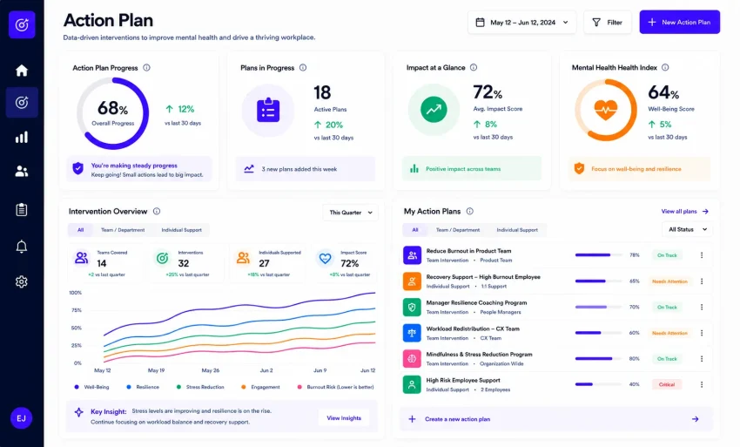Image resolution: width=740 pixels, height=447 pixels.
Task: Click the New Action Plan button
Action: 680,22
